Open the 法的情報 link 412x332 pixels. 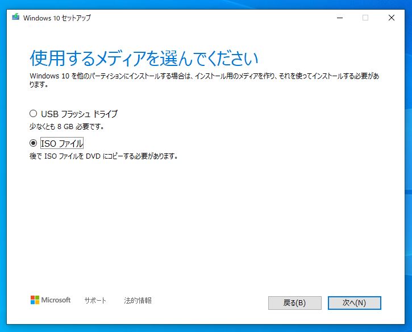(138, 300)
